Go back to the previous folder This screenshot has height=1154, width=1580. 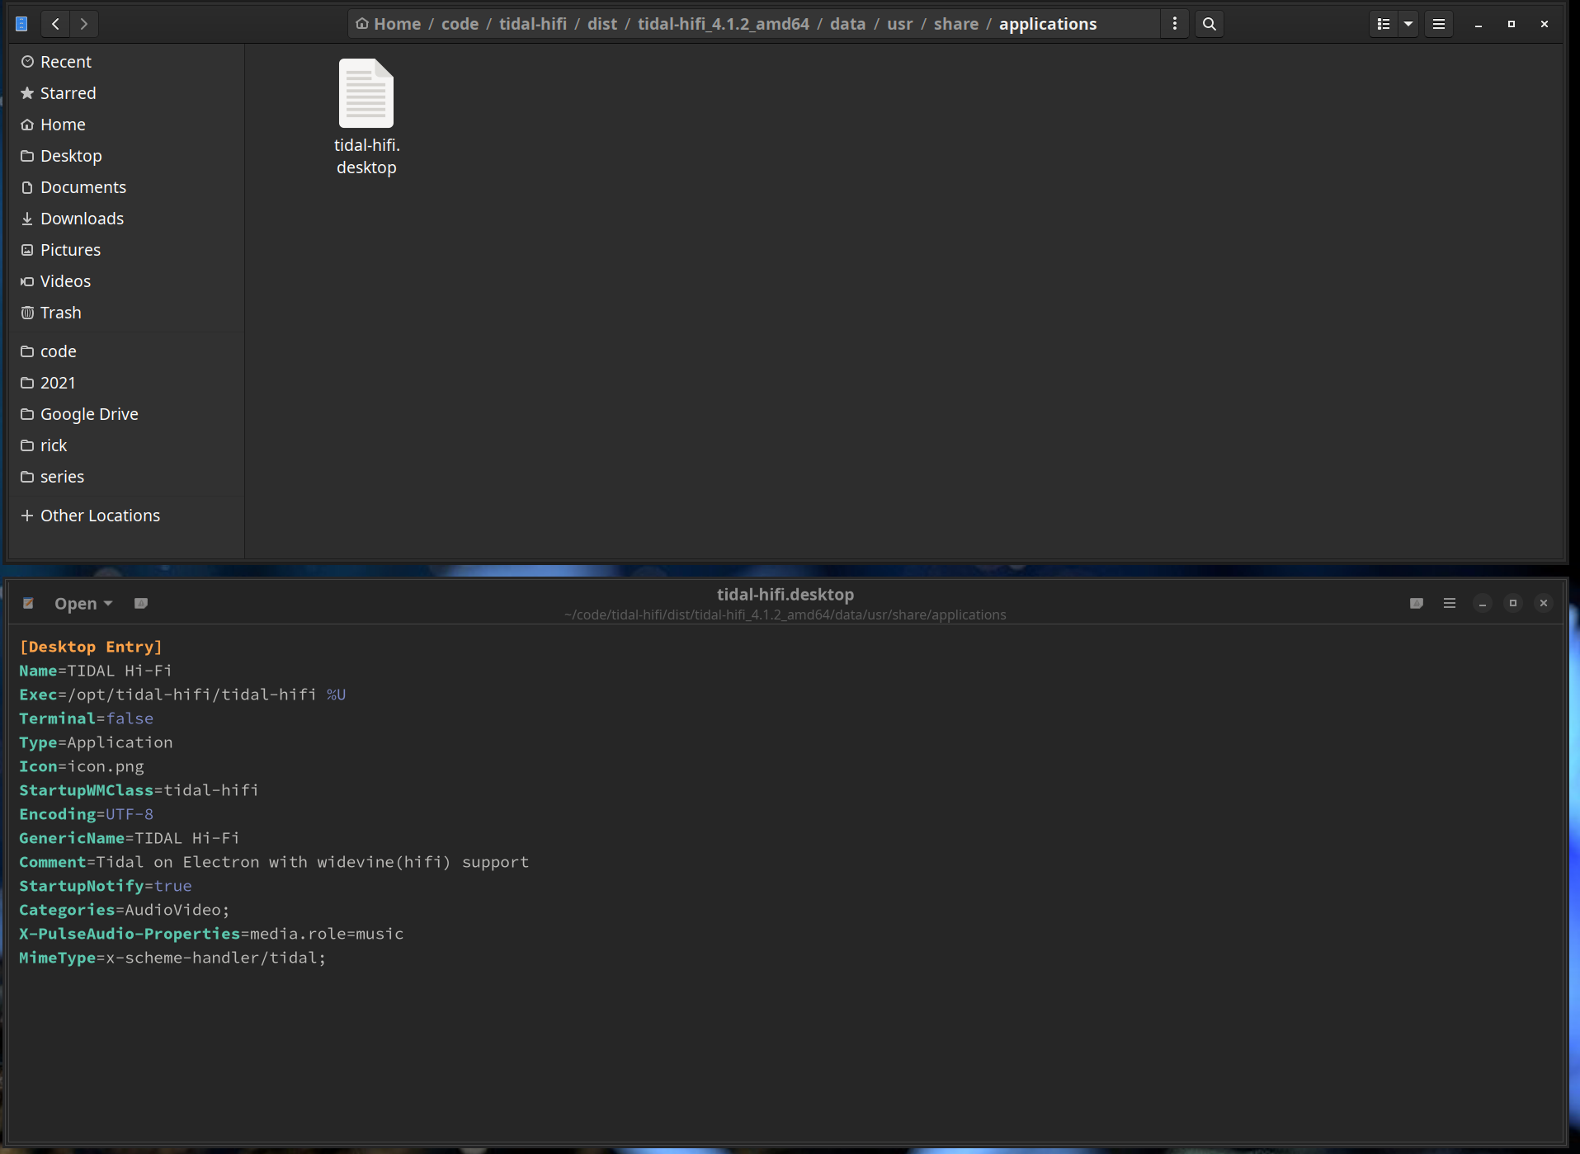click(54, 23)
